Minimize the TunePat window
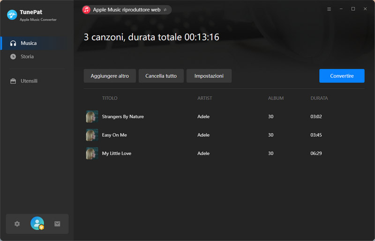The height and width of the screenshot is (241, 375). coord(341,9)
